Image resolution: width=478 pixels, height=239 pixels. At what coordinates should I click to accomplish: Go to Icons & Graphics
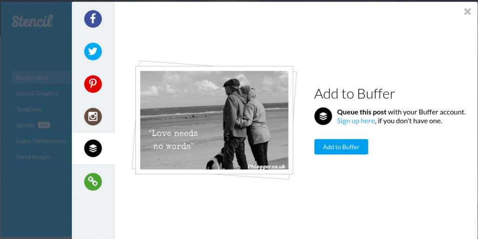(37, 94)
